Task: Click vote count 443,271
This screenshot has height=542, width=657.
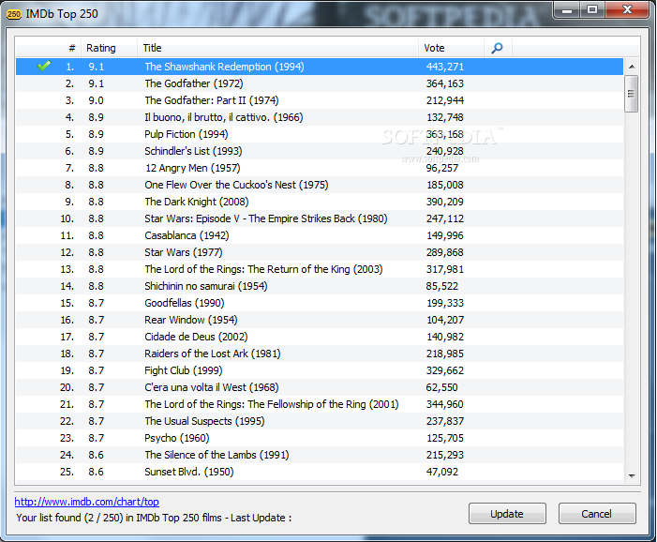Action: [x=445, y=67]
